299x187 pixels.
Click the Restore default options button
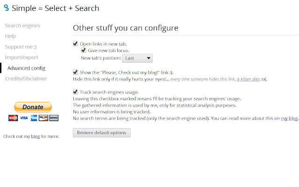pos(102,133)
